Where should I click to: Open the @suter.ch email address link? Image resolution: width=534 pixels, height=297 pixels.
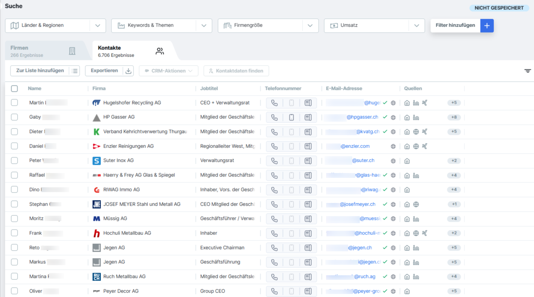click(363, 161)
